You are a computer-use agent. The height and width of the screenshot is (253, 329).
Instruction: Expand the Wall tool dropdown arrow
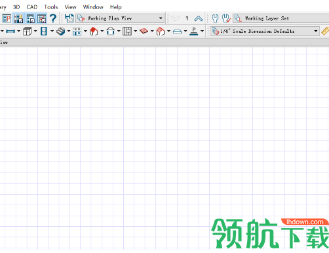[18, 31]
